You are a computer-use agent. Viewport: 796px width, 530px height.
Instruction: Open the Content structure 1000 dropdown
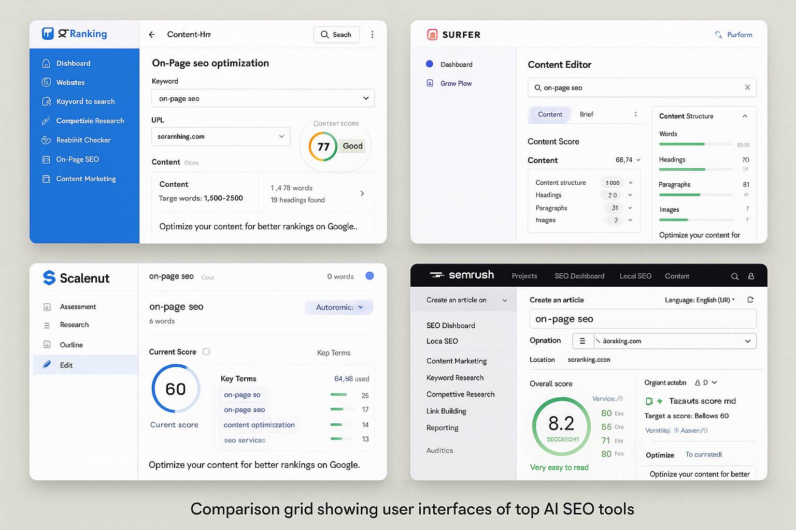tap(631, 183)
